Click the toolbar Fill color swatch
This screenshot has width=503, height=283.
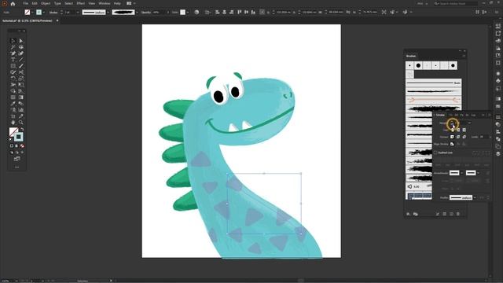13,132
